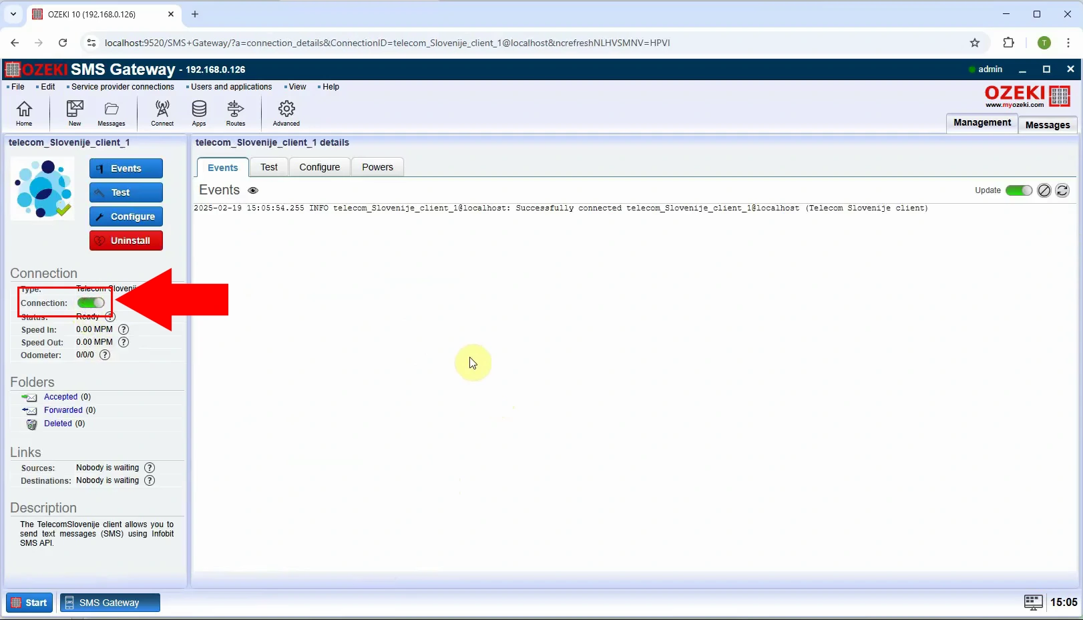Click the site information icon in address bar
The image size is (1083, 620).
click(91, 43)
